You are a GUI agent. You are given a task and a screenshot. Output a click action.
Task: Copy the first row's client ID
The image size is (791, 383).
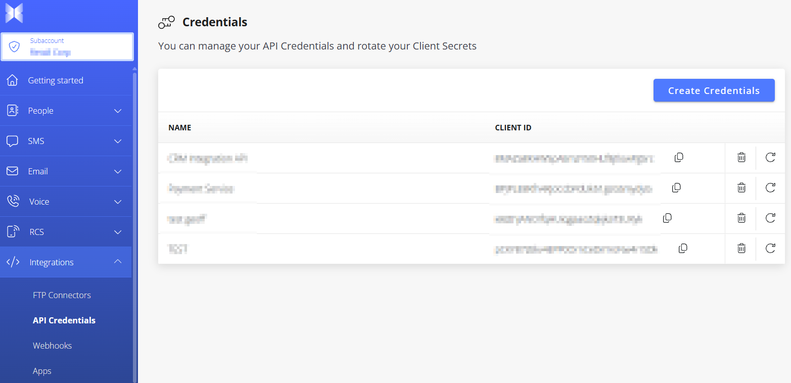pos(679,158)
